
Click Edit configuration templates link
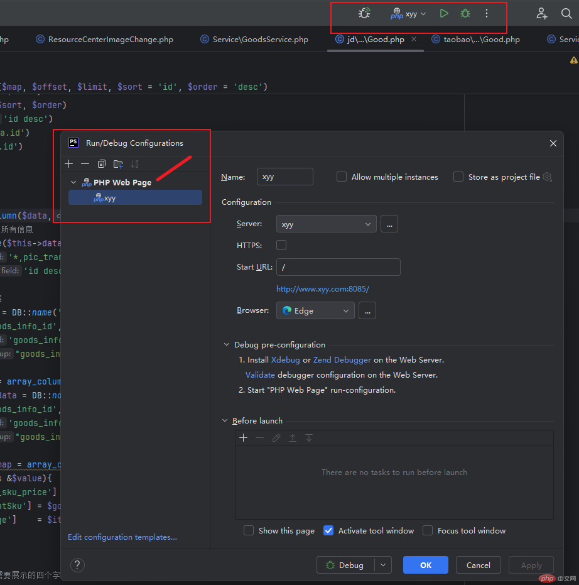pyautogui.click(x=122, y=537)
